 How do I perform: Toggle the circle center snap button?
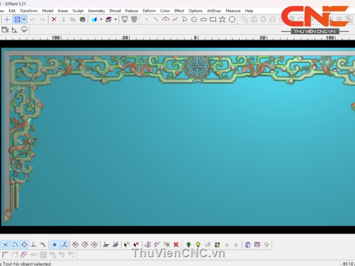(x=24, y=244)
